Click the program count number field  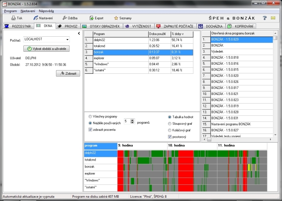[x=127, y=121]
